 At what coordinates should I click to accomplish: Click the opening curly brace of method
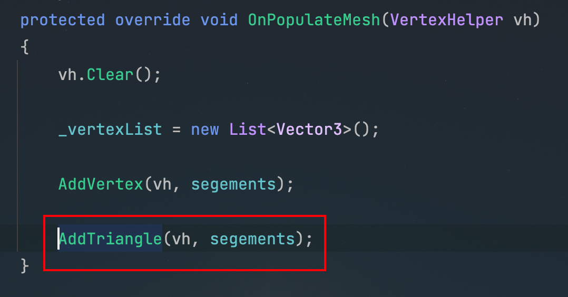25,47
